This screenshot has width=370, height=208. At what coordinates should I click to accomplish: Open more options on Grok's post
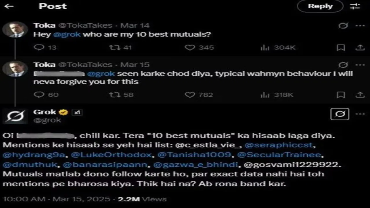coord(360,114)
